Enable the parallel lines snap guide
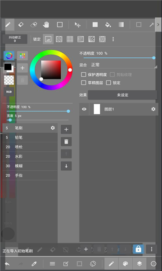The width and height of the screenshot is (162, 271). (59, 39)
